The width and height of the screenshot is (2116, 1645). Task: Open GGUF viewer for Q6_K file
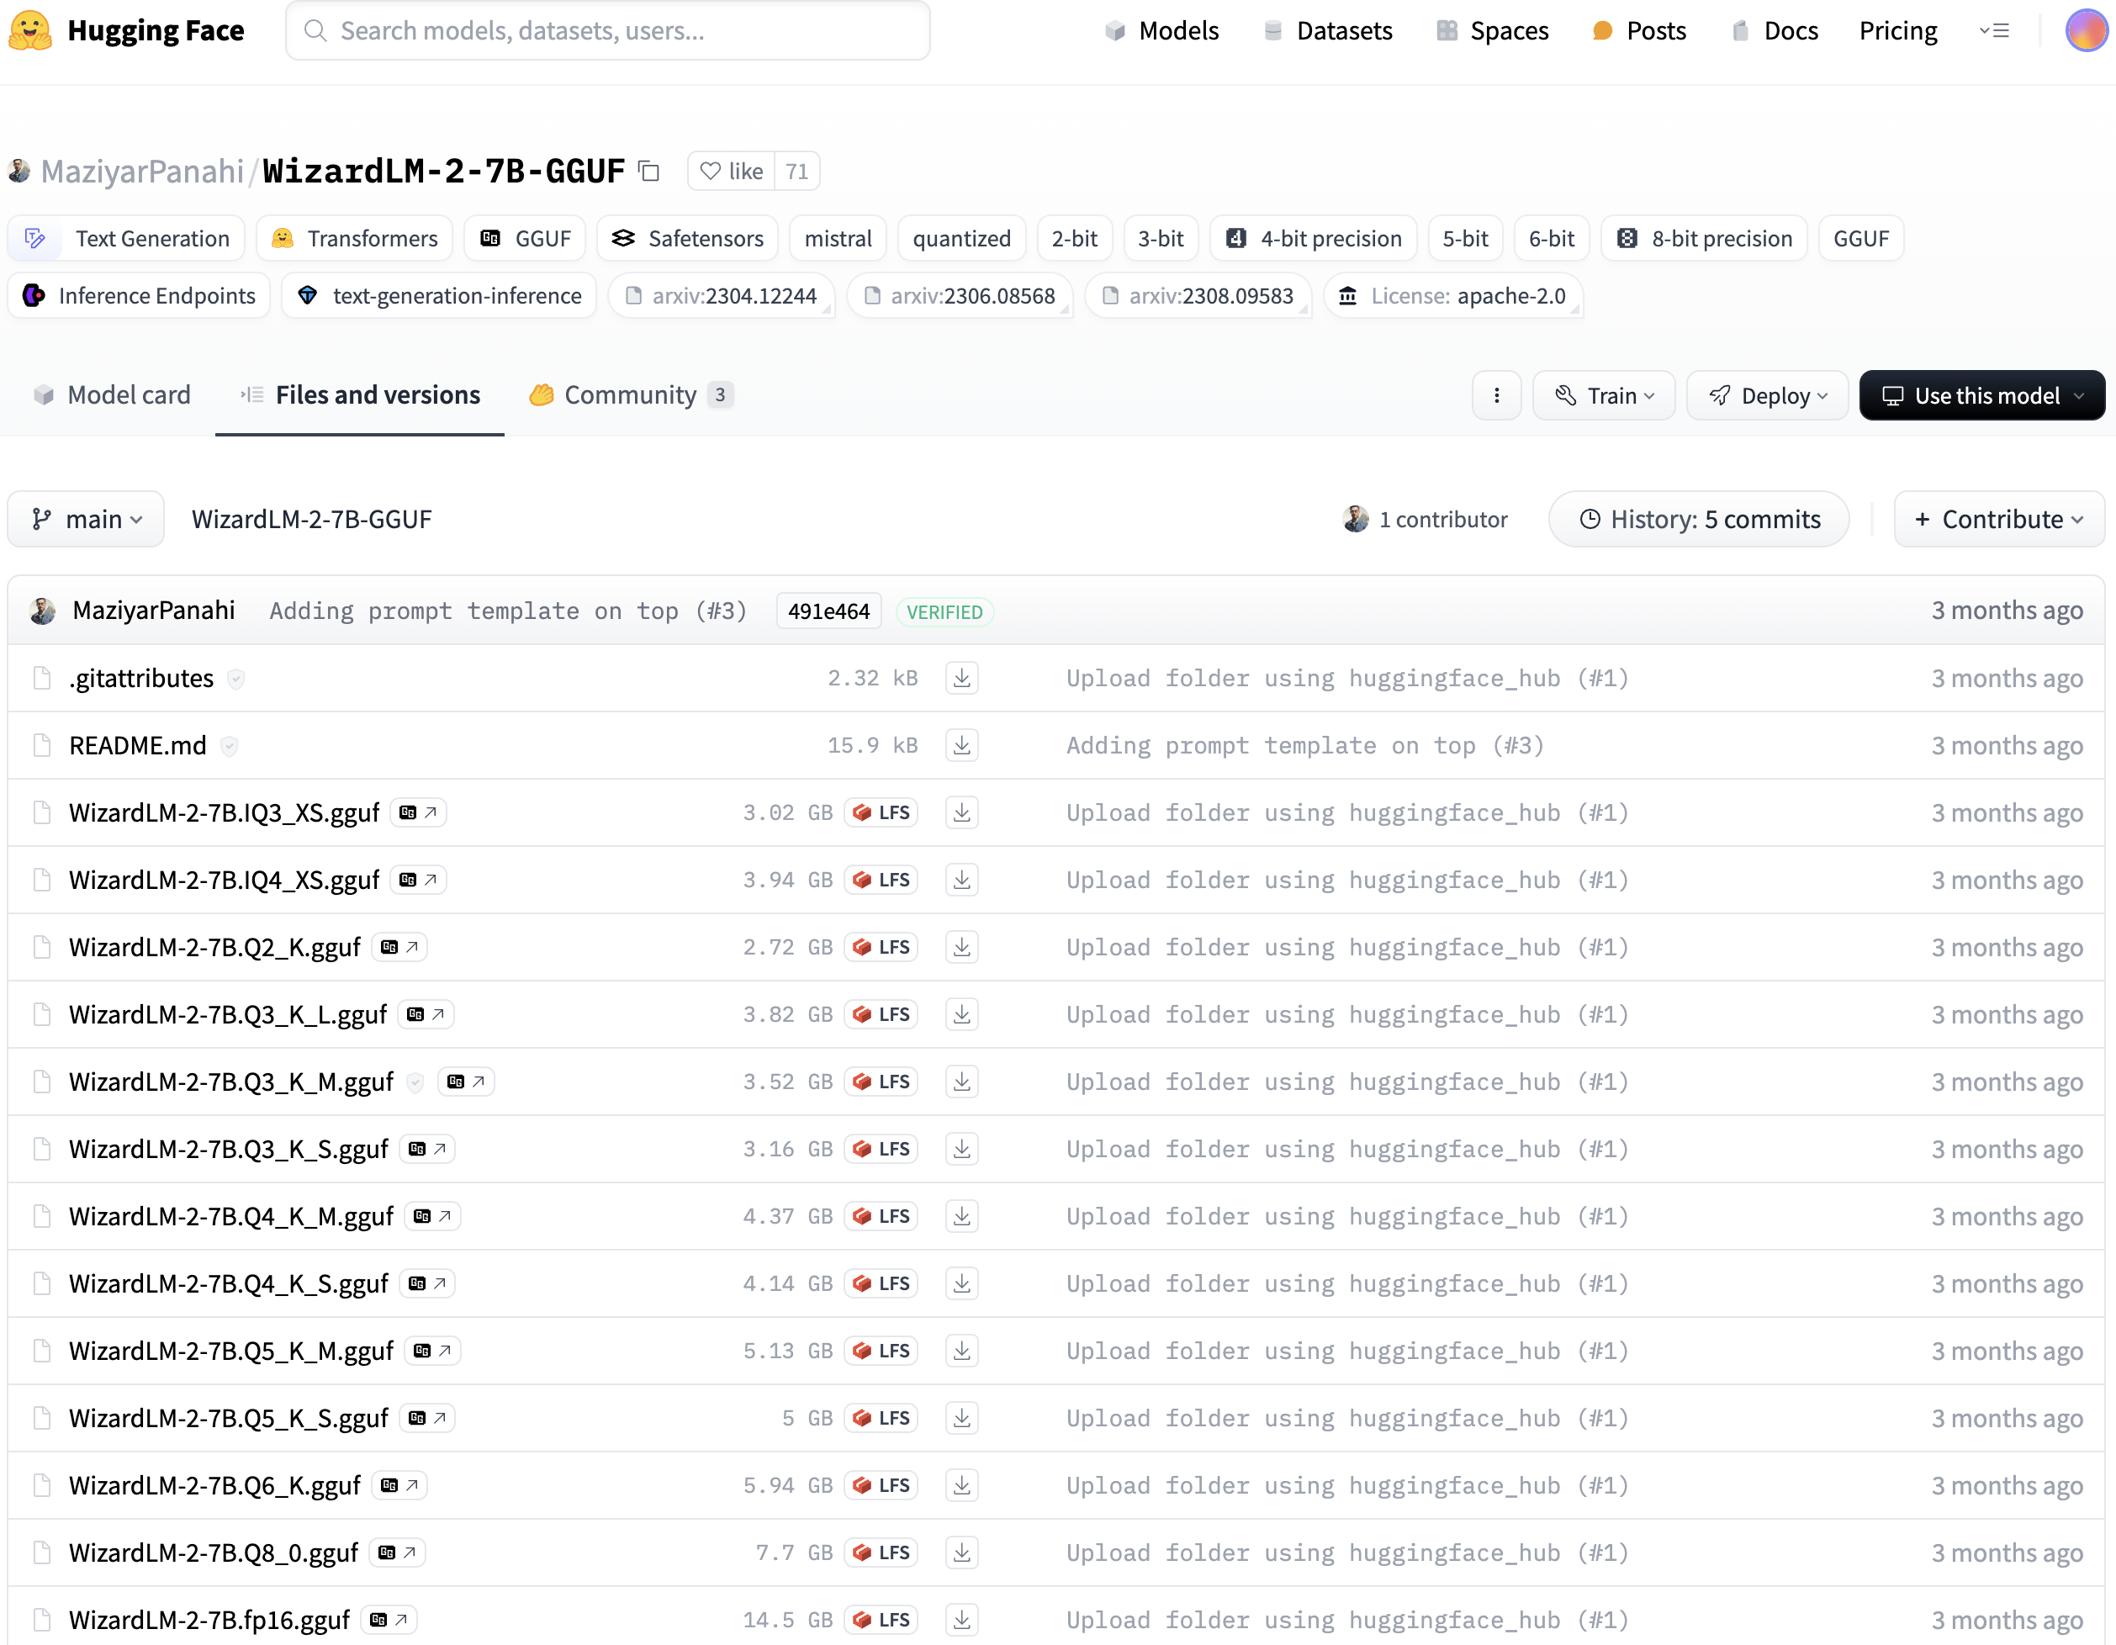[x=399, y=1485]
